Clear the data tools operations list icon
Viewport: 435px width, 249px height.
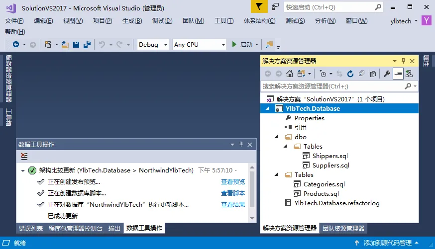pos(24,157)
